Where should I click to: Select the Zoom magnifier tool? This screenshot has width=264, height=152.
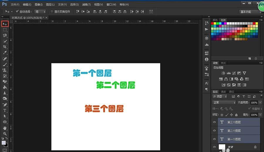click(x=5, y=134)
